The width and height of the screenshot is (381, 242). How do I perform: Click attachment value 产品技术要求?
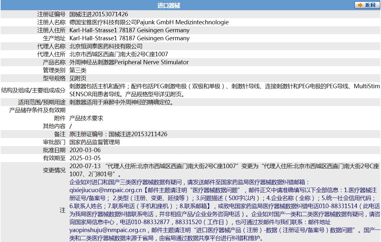tap(86, 118)
